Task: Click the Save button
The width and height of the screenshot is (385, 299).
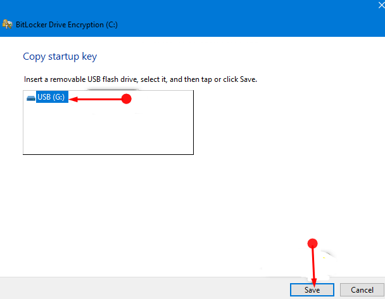Action: coord(312,289)
